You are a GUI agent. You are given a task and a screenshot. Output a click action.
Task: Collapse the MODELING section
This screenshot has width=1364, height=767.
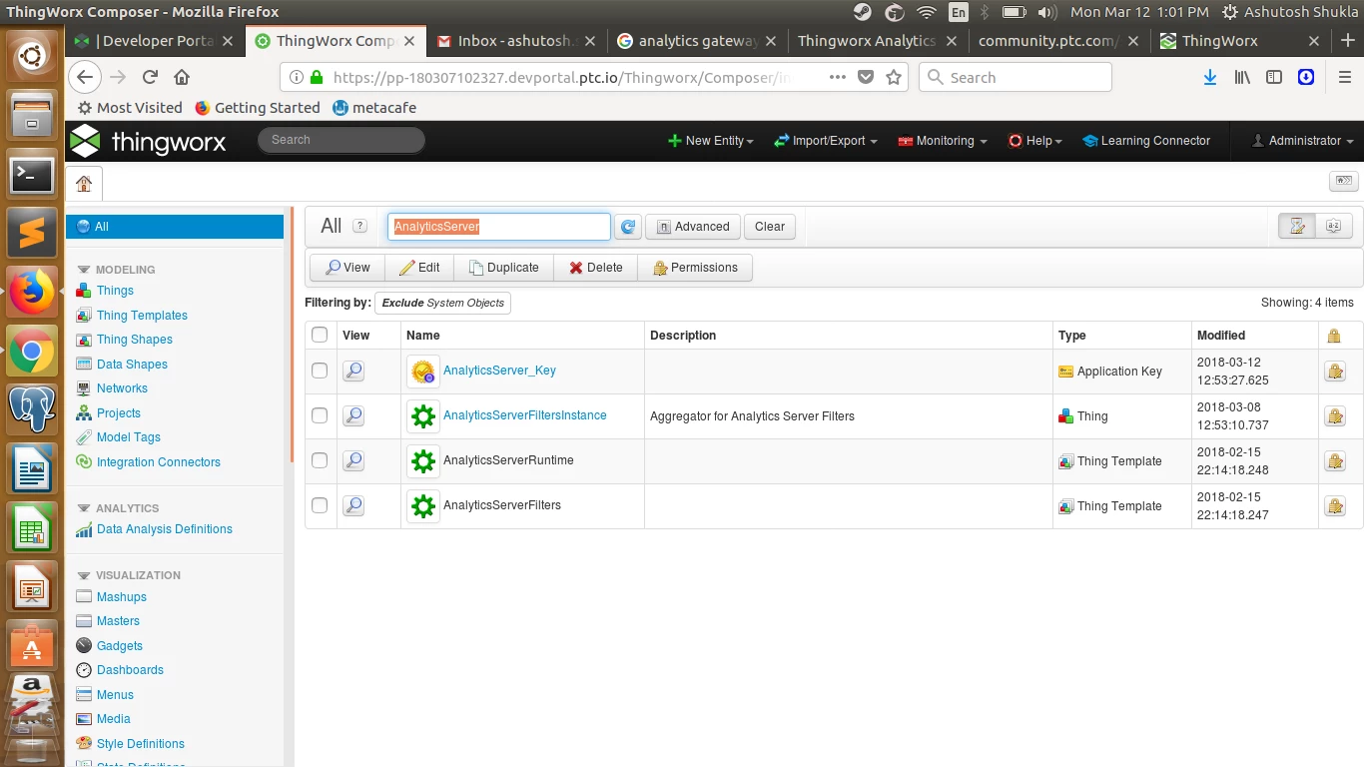point(84,270)
